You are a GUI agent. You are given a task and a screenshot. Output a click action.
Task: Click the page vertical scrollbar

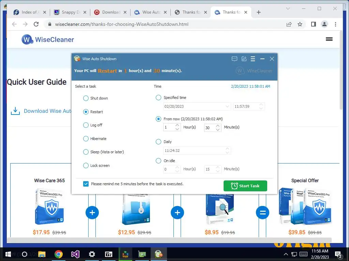click(x=341, y=70)
